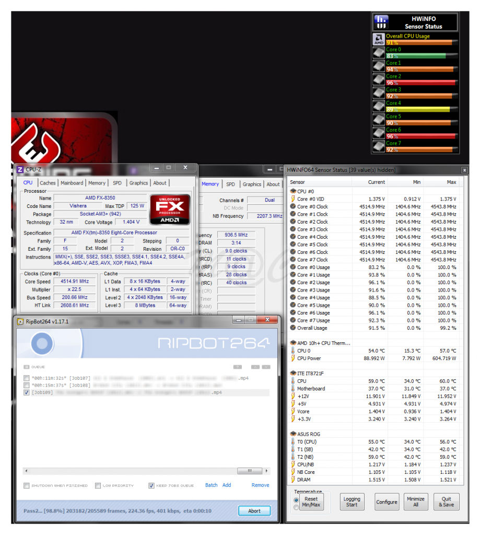
Task: Enable Shutdown When Finished
Action: click(26, 485)
